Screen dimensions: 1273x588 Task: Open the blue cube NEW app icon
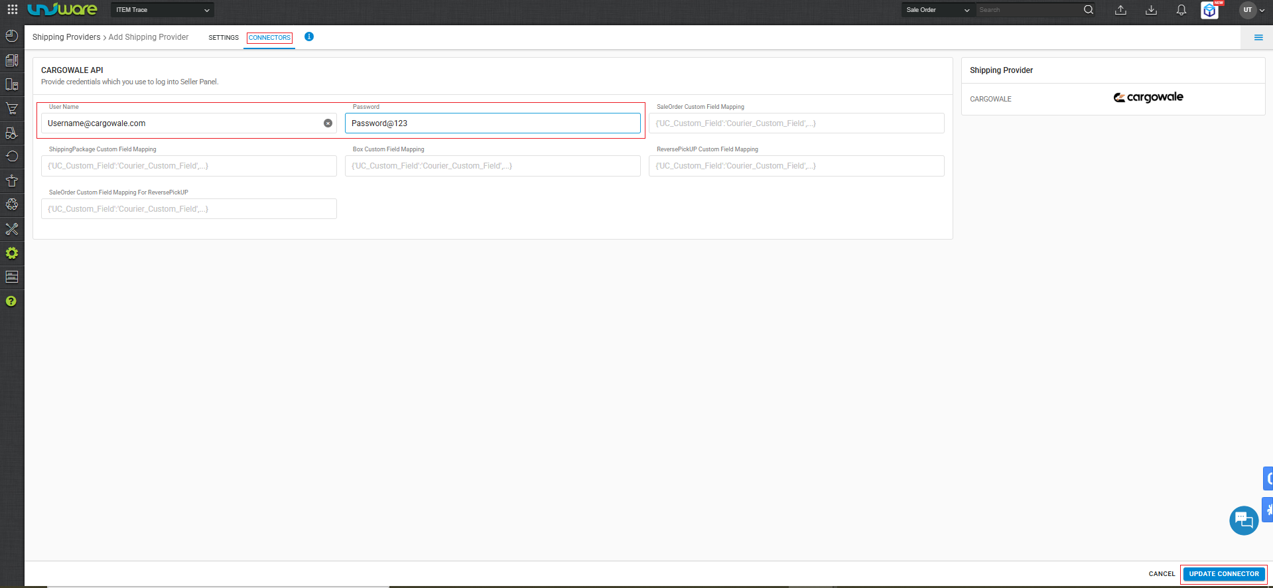coord(1210,10)
